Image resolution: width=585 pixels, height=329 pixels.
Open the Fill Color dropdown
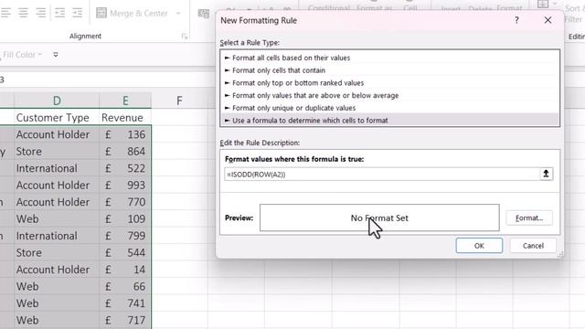tap(40, 55)
